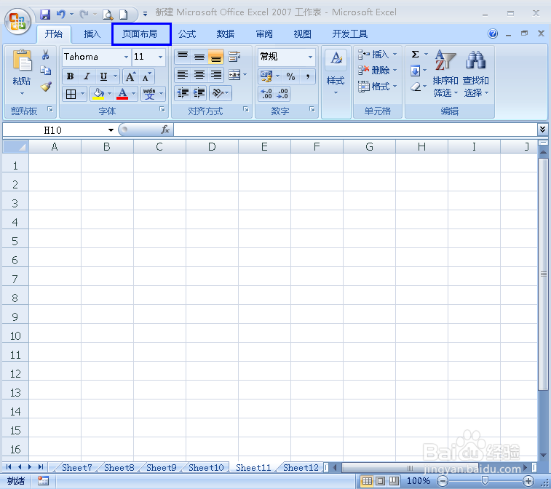Viewport: 551px width, 489px height.
Task: Open the number format 常规 dropdown
Action: 310,57
